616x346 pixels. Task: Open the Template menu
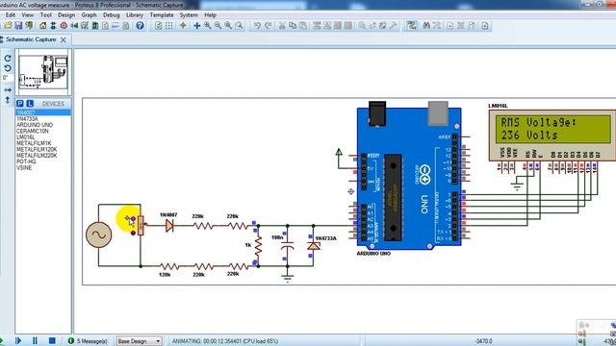pos(162,15)
